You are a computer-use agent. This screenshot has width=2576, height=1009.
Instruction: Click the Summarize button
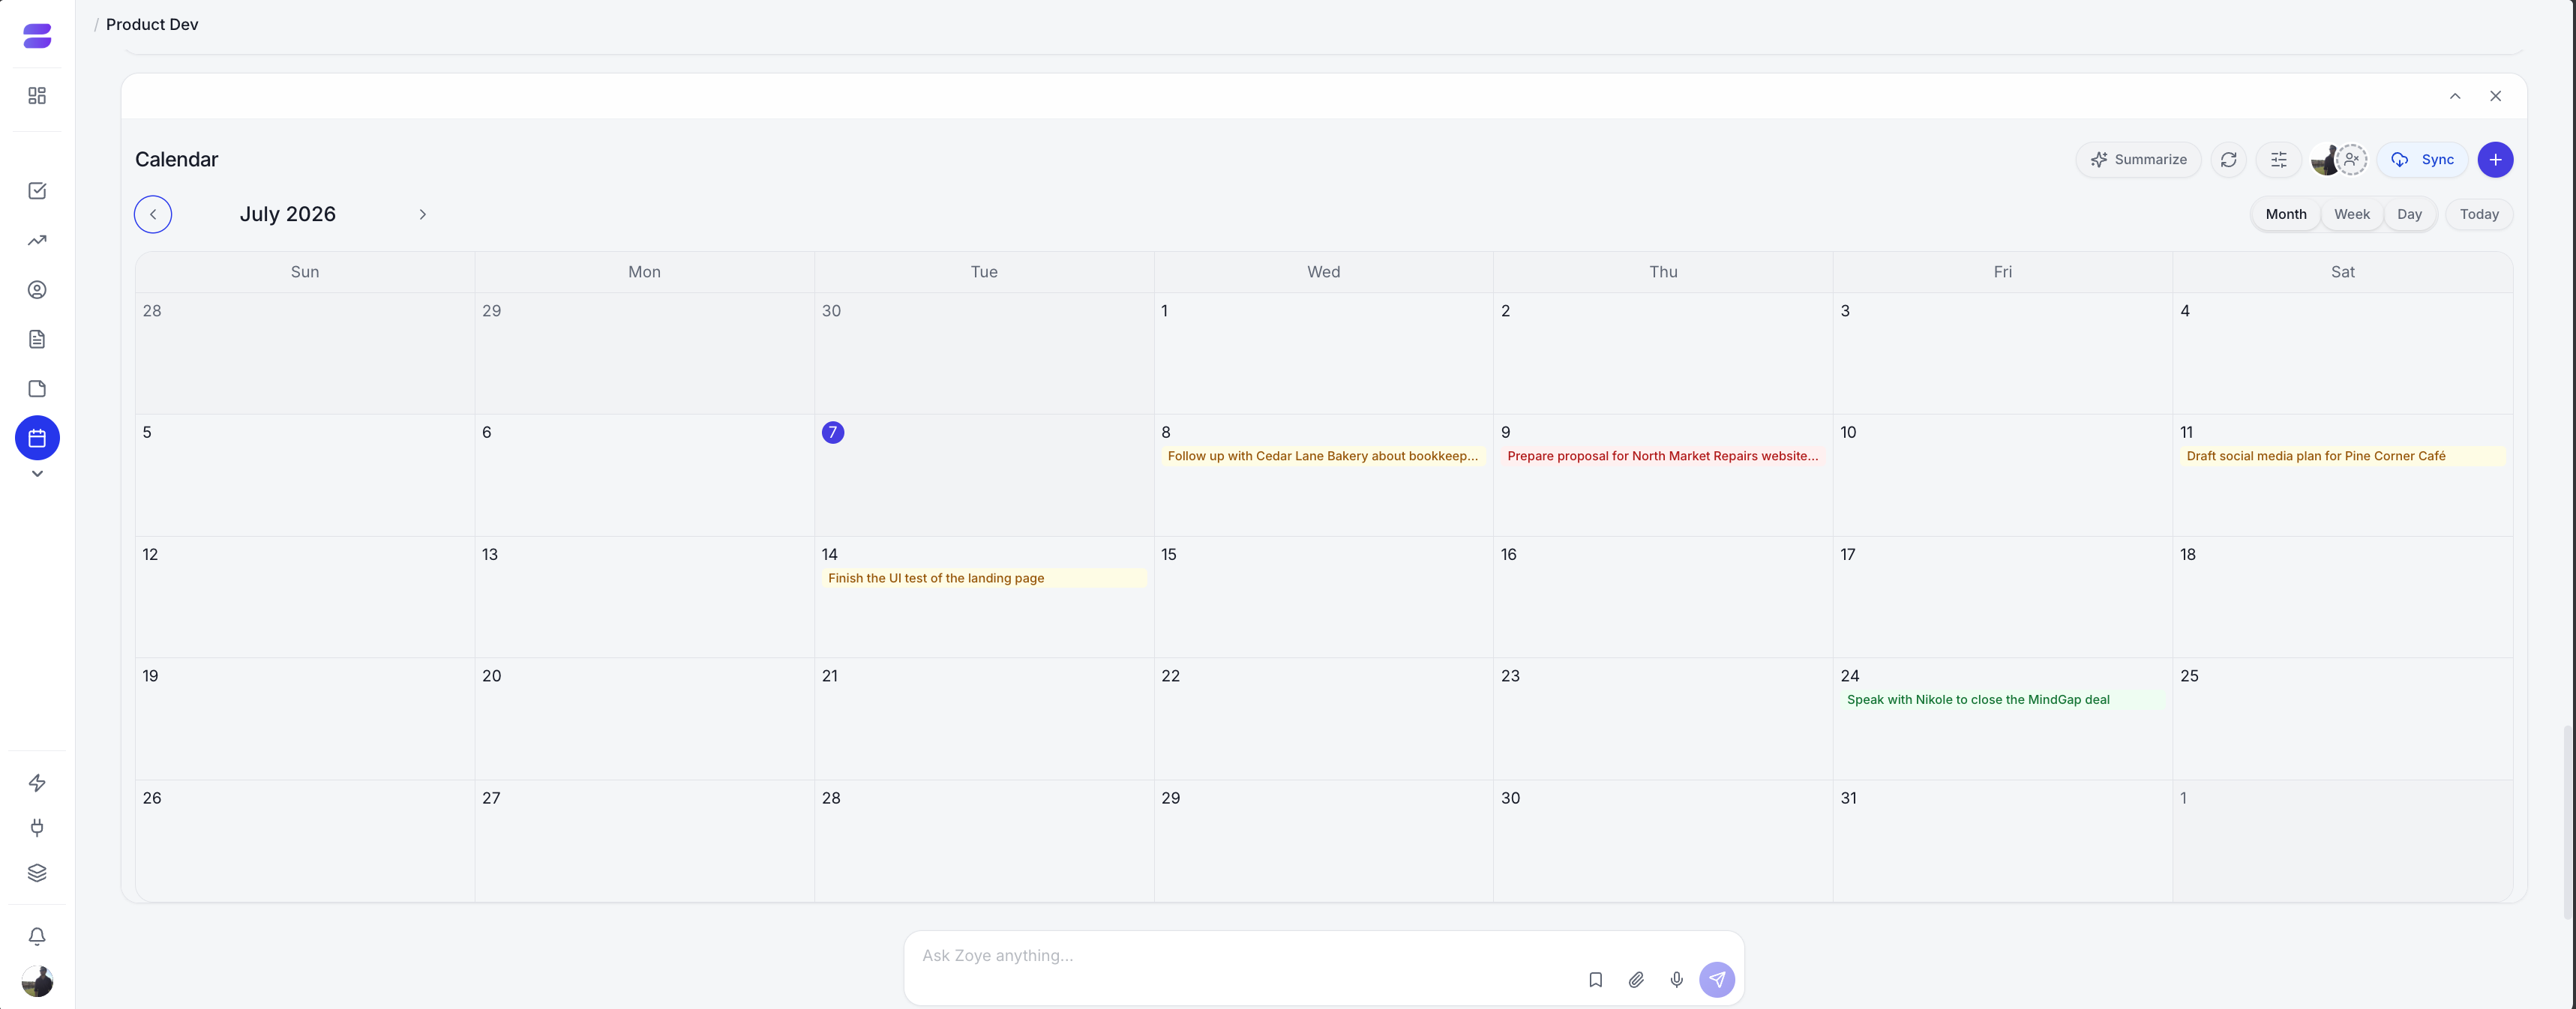coord(2138,160)
